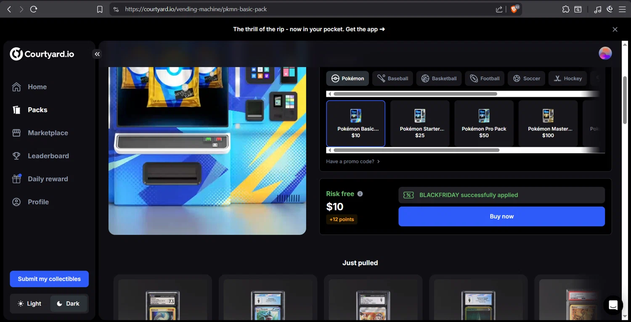Click the pack list horizontal scrollbar
Screen dimensions: 631x322
tap(416, 150)
